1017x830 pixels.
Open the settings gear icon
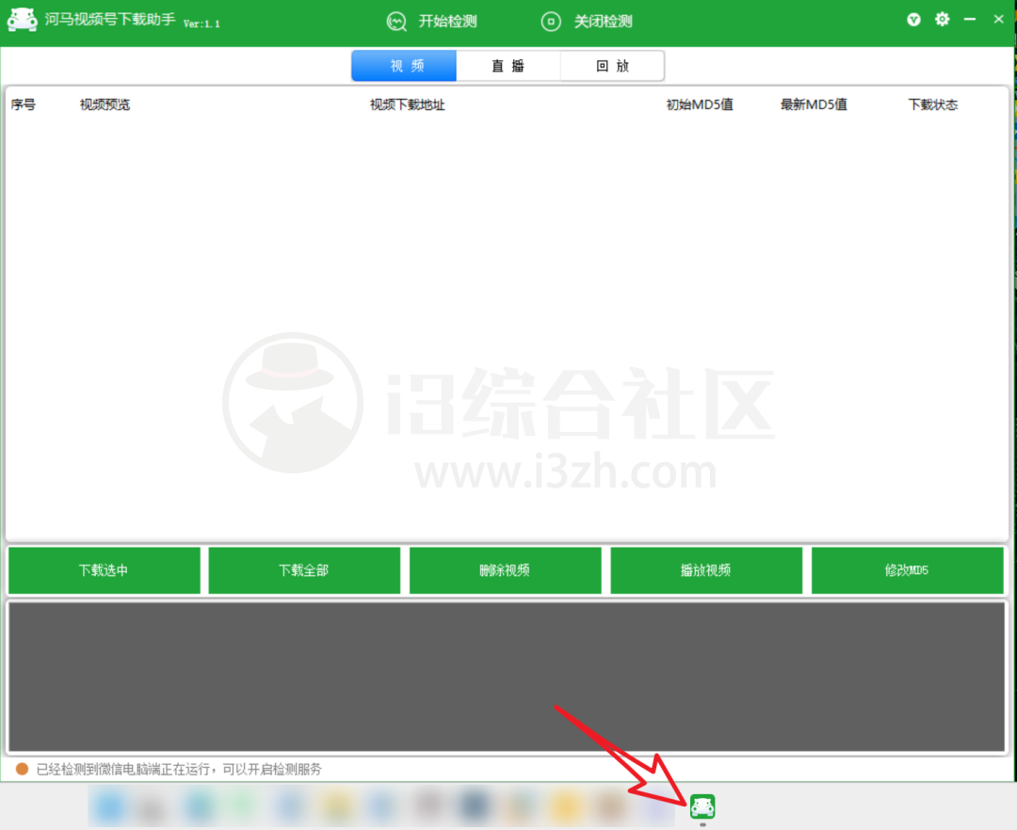point(942,20)
